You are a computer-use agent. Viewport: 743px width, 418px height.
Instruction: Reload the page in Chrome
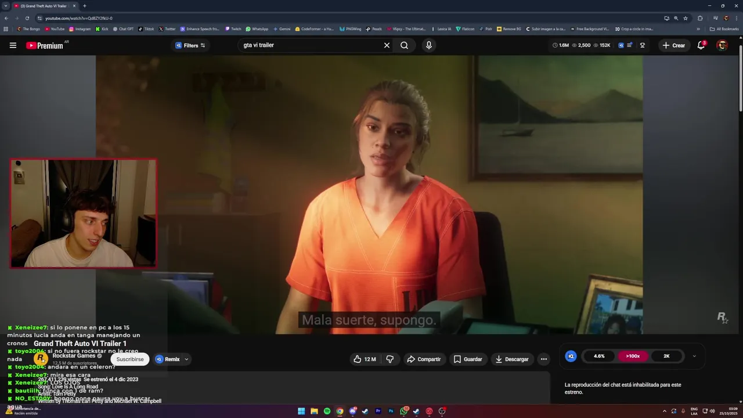pyautogui.click(x=27, y=18)
